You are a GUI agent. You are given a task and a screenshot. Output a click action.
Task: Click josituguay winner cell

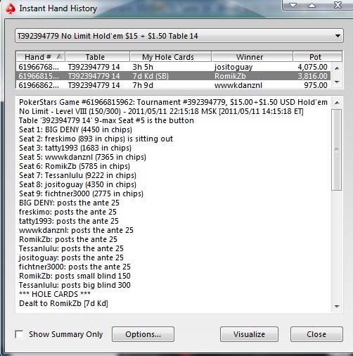click(233, 67)
